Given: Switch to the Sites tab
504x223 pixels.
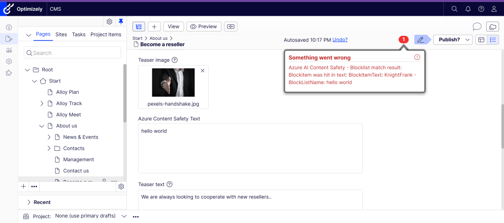Looking at the screenshot, I should tap(61, 34).
